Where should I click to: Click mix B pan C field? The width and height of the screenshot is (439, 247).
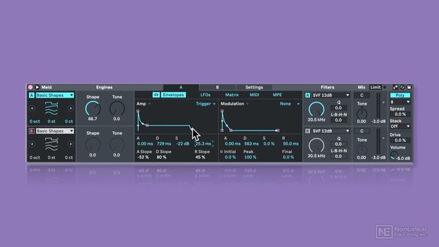[361, 131]
